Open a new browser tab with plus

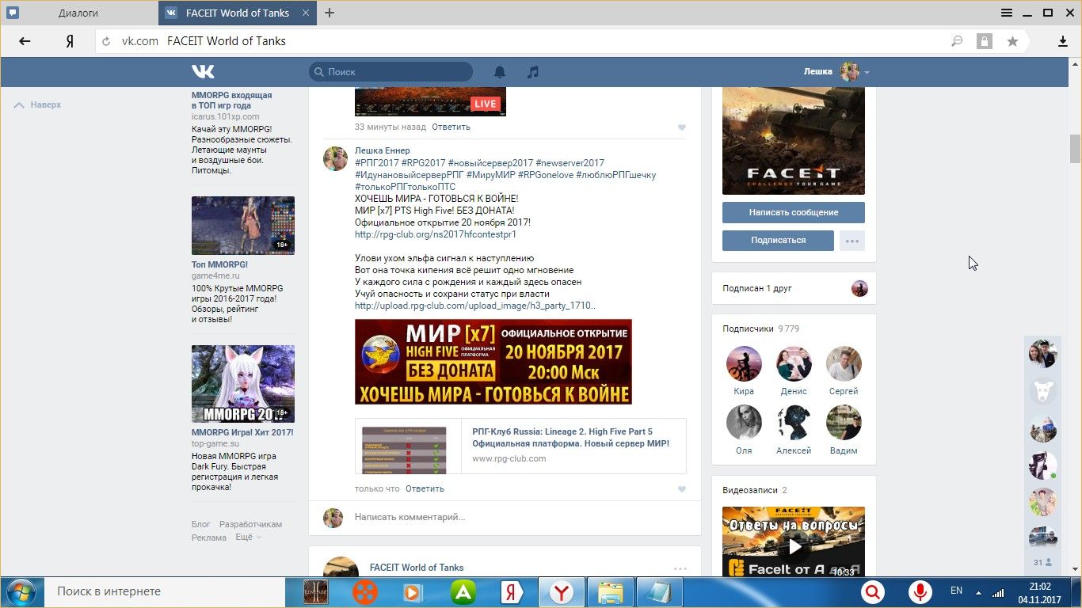[330, 13]
